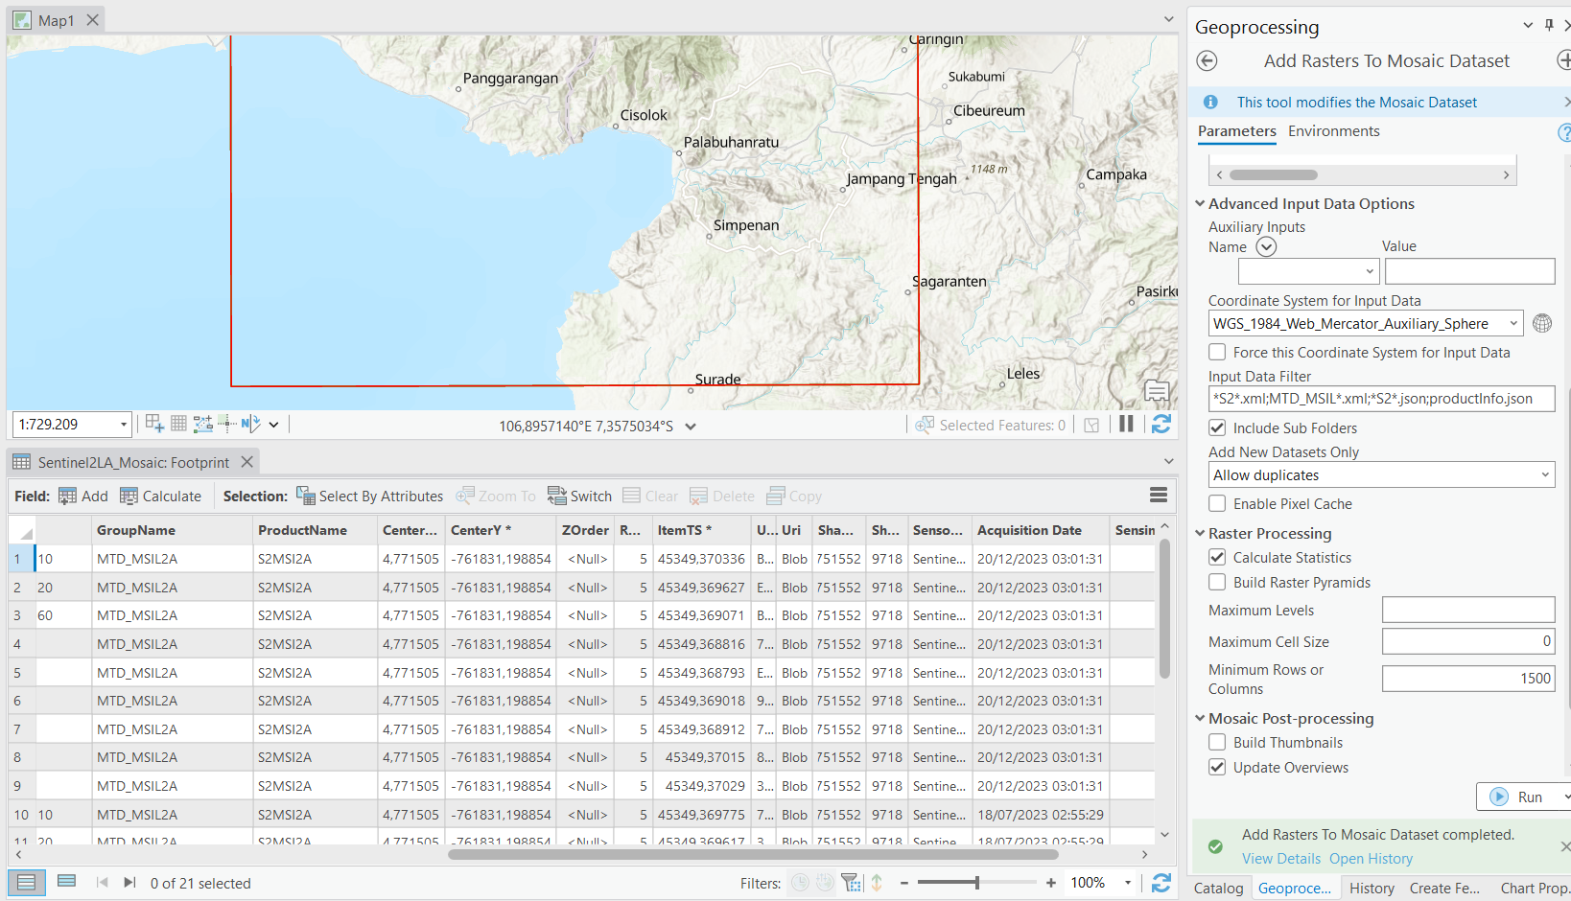Open the coordinate system globe picker
This screenshot has width=1571, height=901.
click(1541, 324)
